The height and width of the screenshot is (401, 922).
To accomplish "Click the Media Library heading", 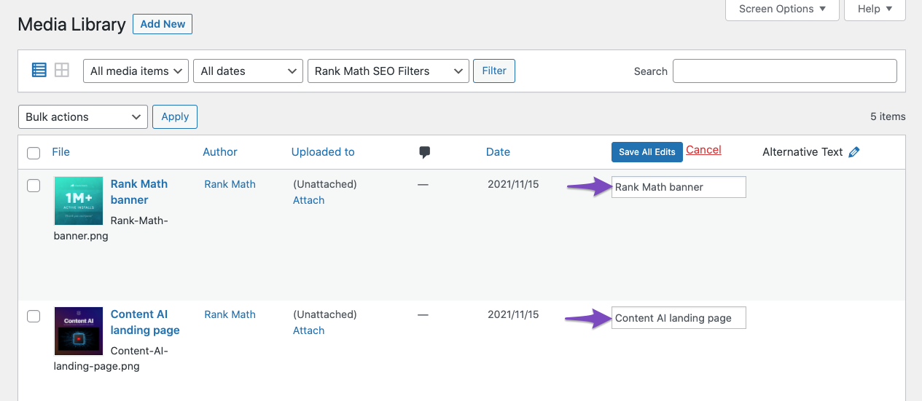I will (x=71, y=24).
